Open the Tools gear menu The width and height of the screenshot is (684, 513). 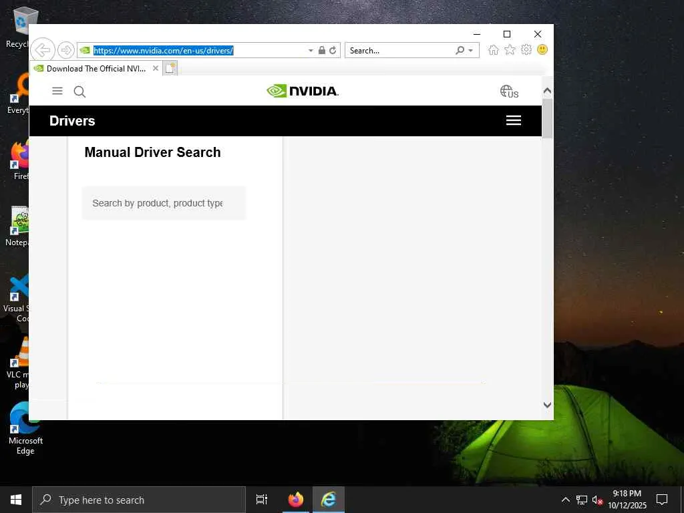[526, 49]
